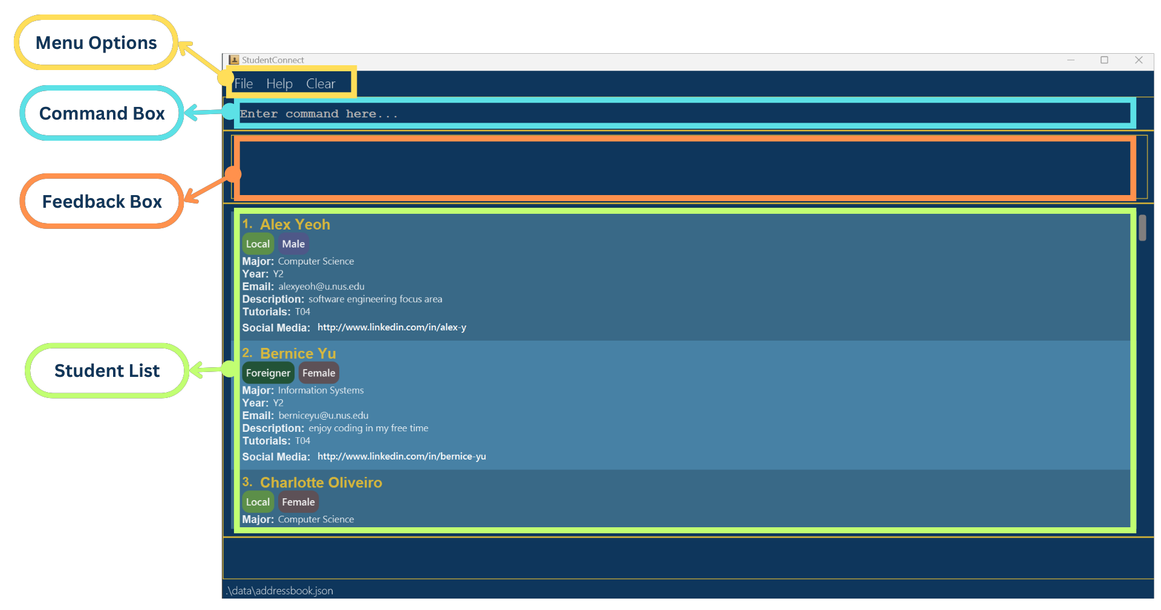Click the 'Female' tag on Bernice Yu
The width and height of the screenshot is (1161, 610).
tap(318, 373)
